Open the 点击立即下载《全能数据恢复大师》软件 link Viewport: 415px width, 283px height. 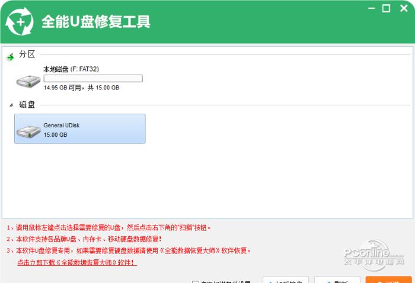point(77,262)
